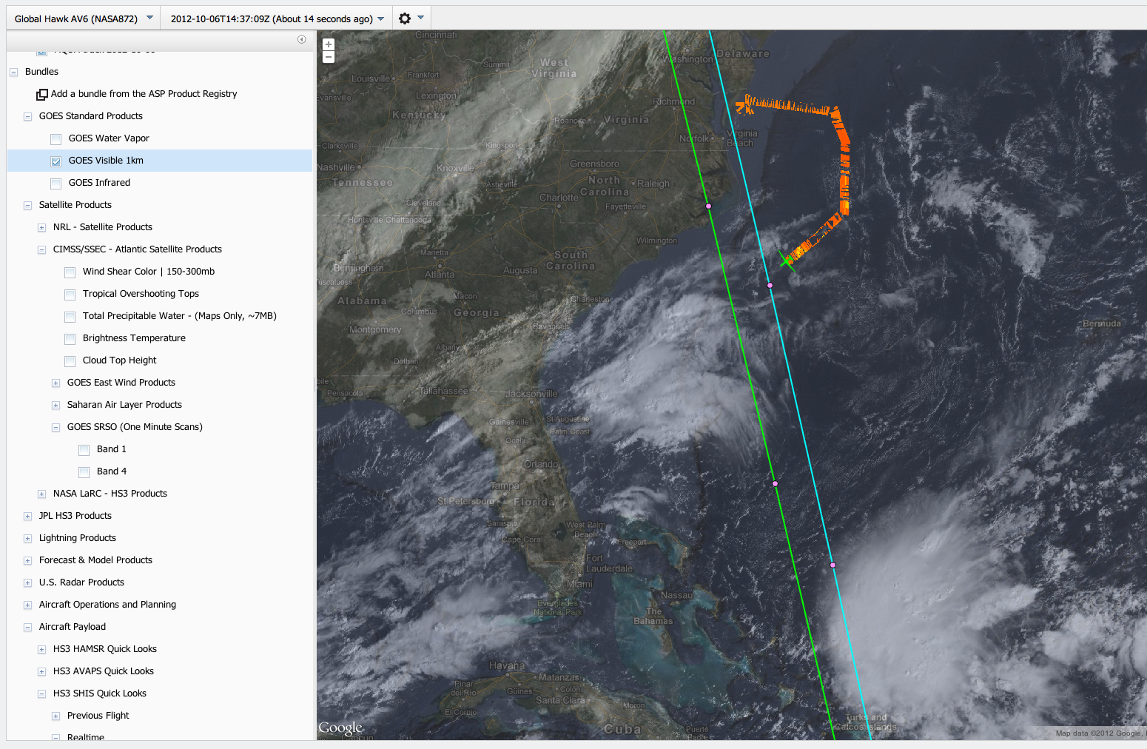The image size is (1147, 749).
Task: Expand the Lightning Products group
Action: tap(28, 539)
